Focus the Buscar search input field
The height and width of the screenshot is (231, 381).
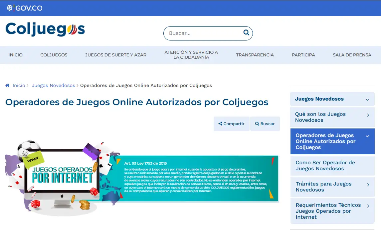(x=208, y=33)
